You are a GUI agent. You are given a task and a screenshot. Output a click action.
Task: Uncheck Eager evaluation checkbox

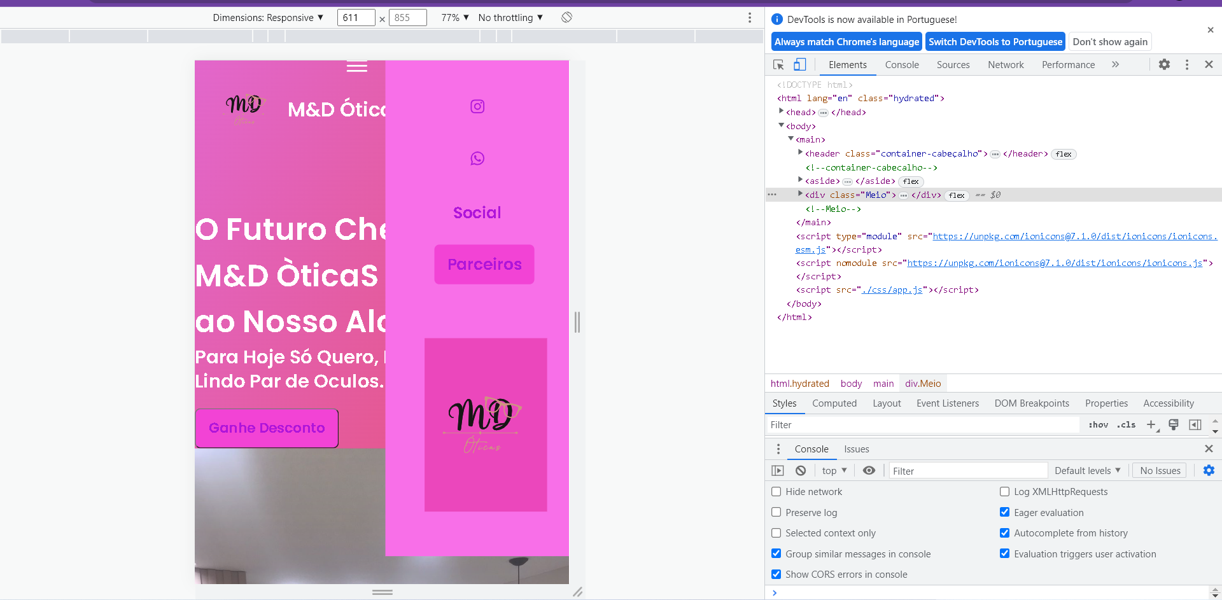coord(1005,512)
